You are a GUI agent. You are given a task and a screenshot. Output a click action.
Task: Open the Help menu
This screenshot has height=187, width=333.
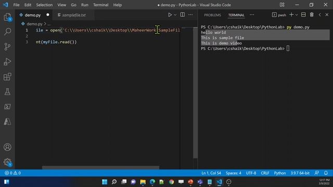(118, 5)
